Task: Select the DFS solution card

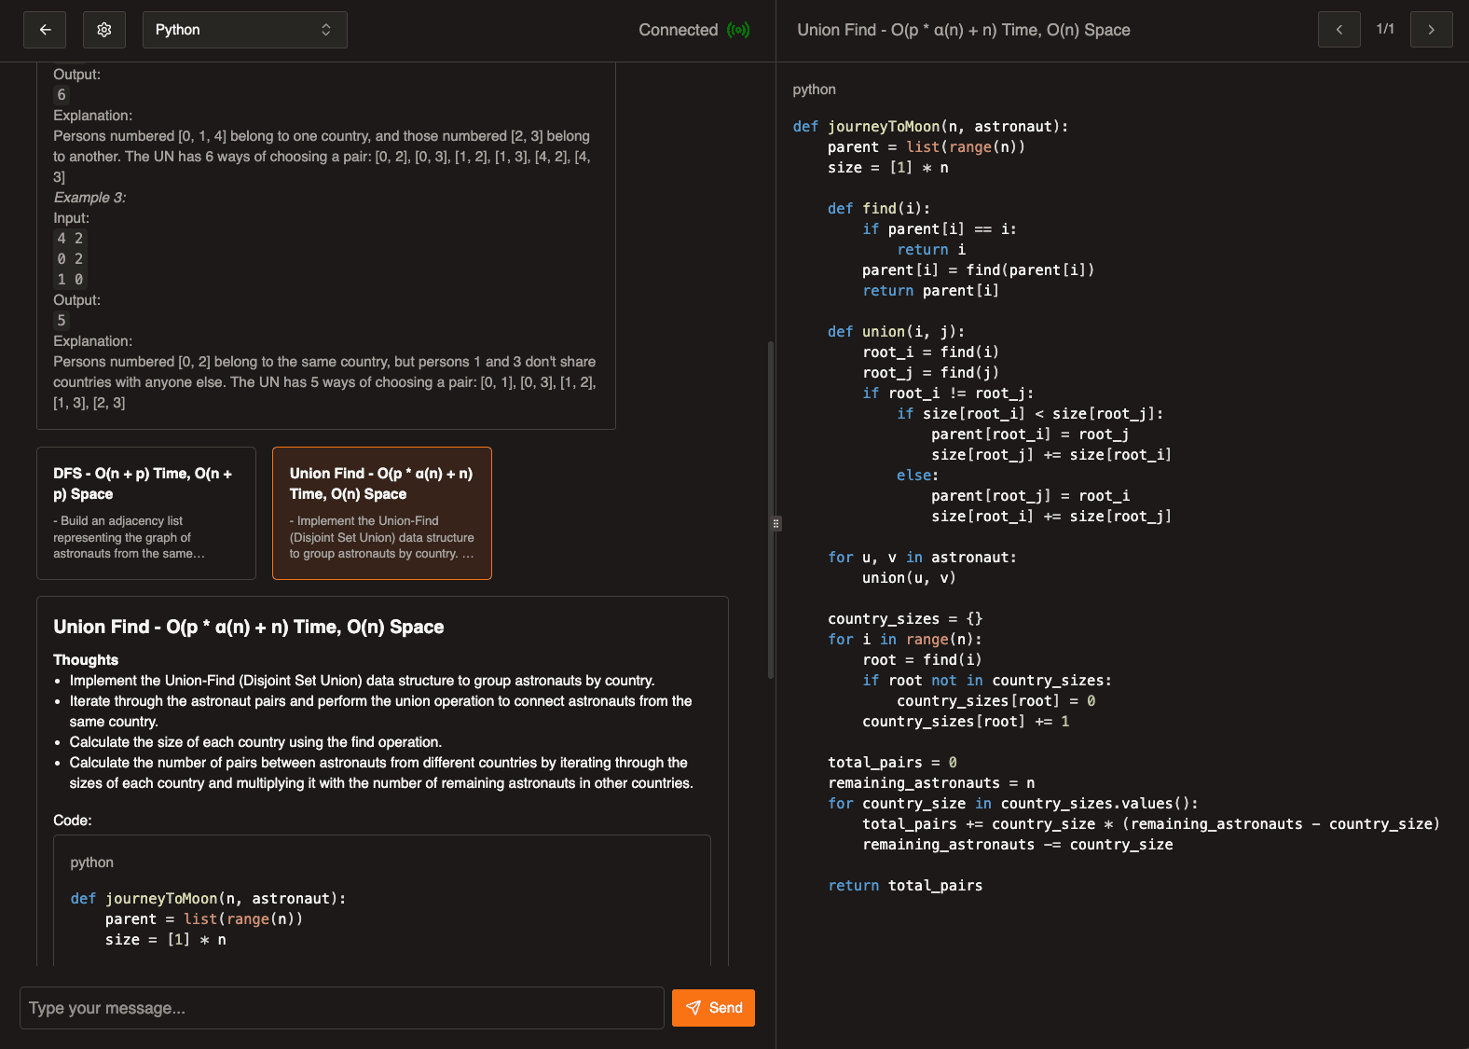Action: click(146, 513)
